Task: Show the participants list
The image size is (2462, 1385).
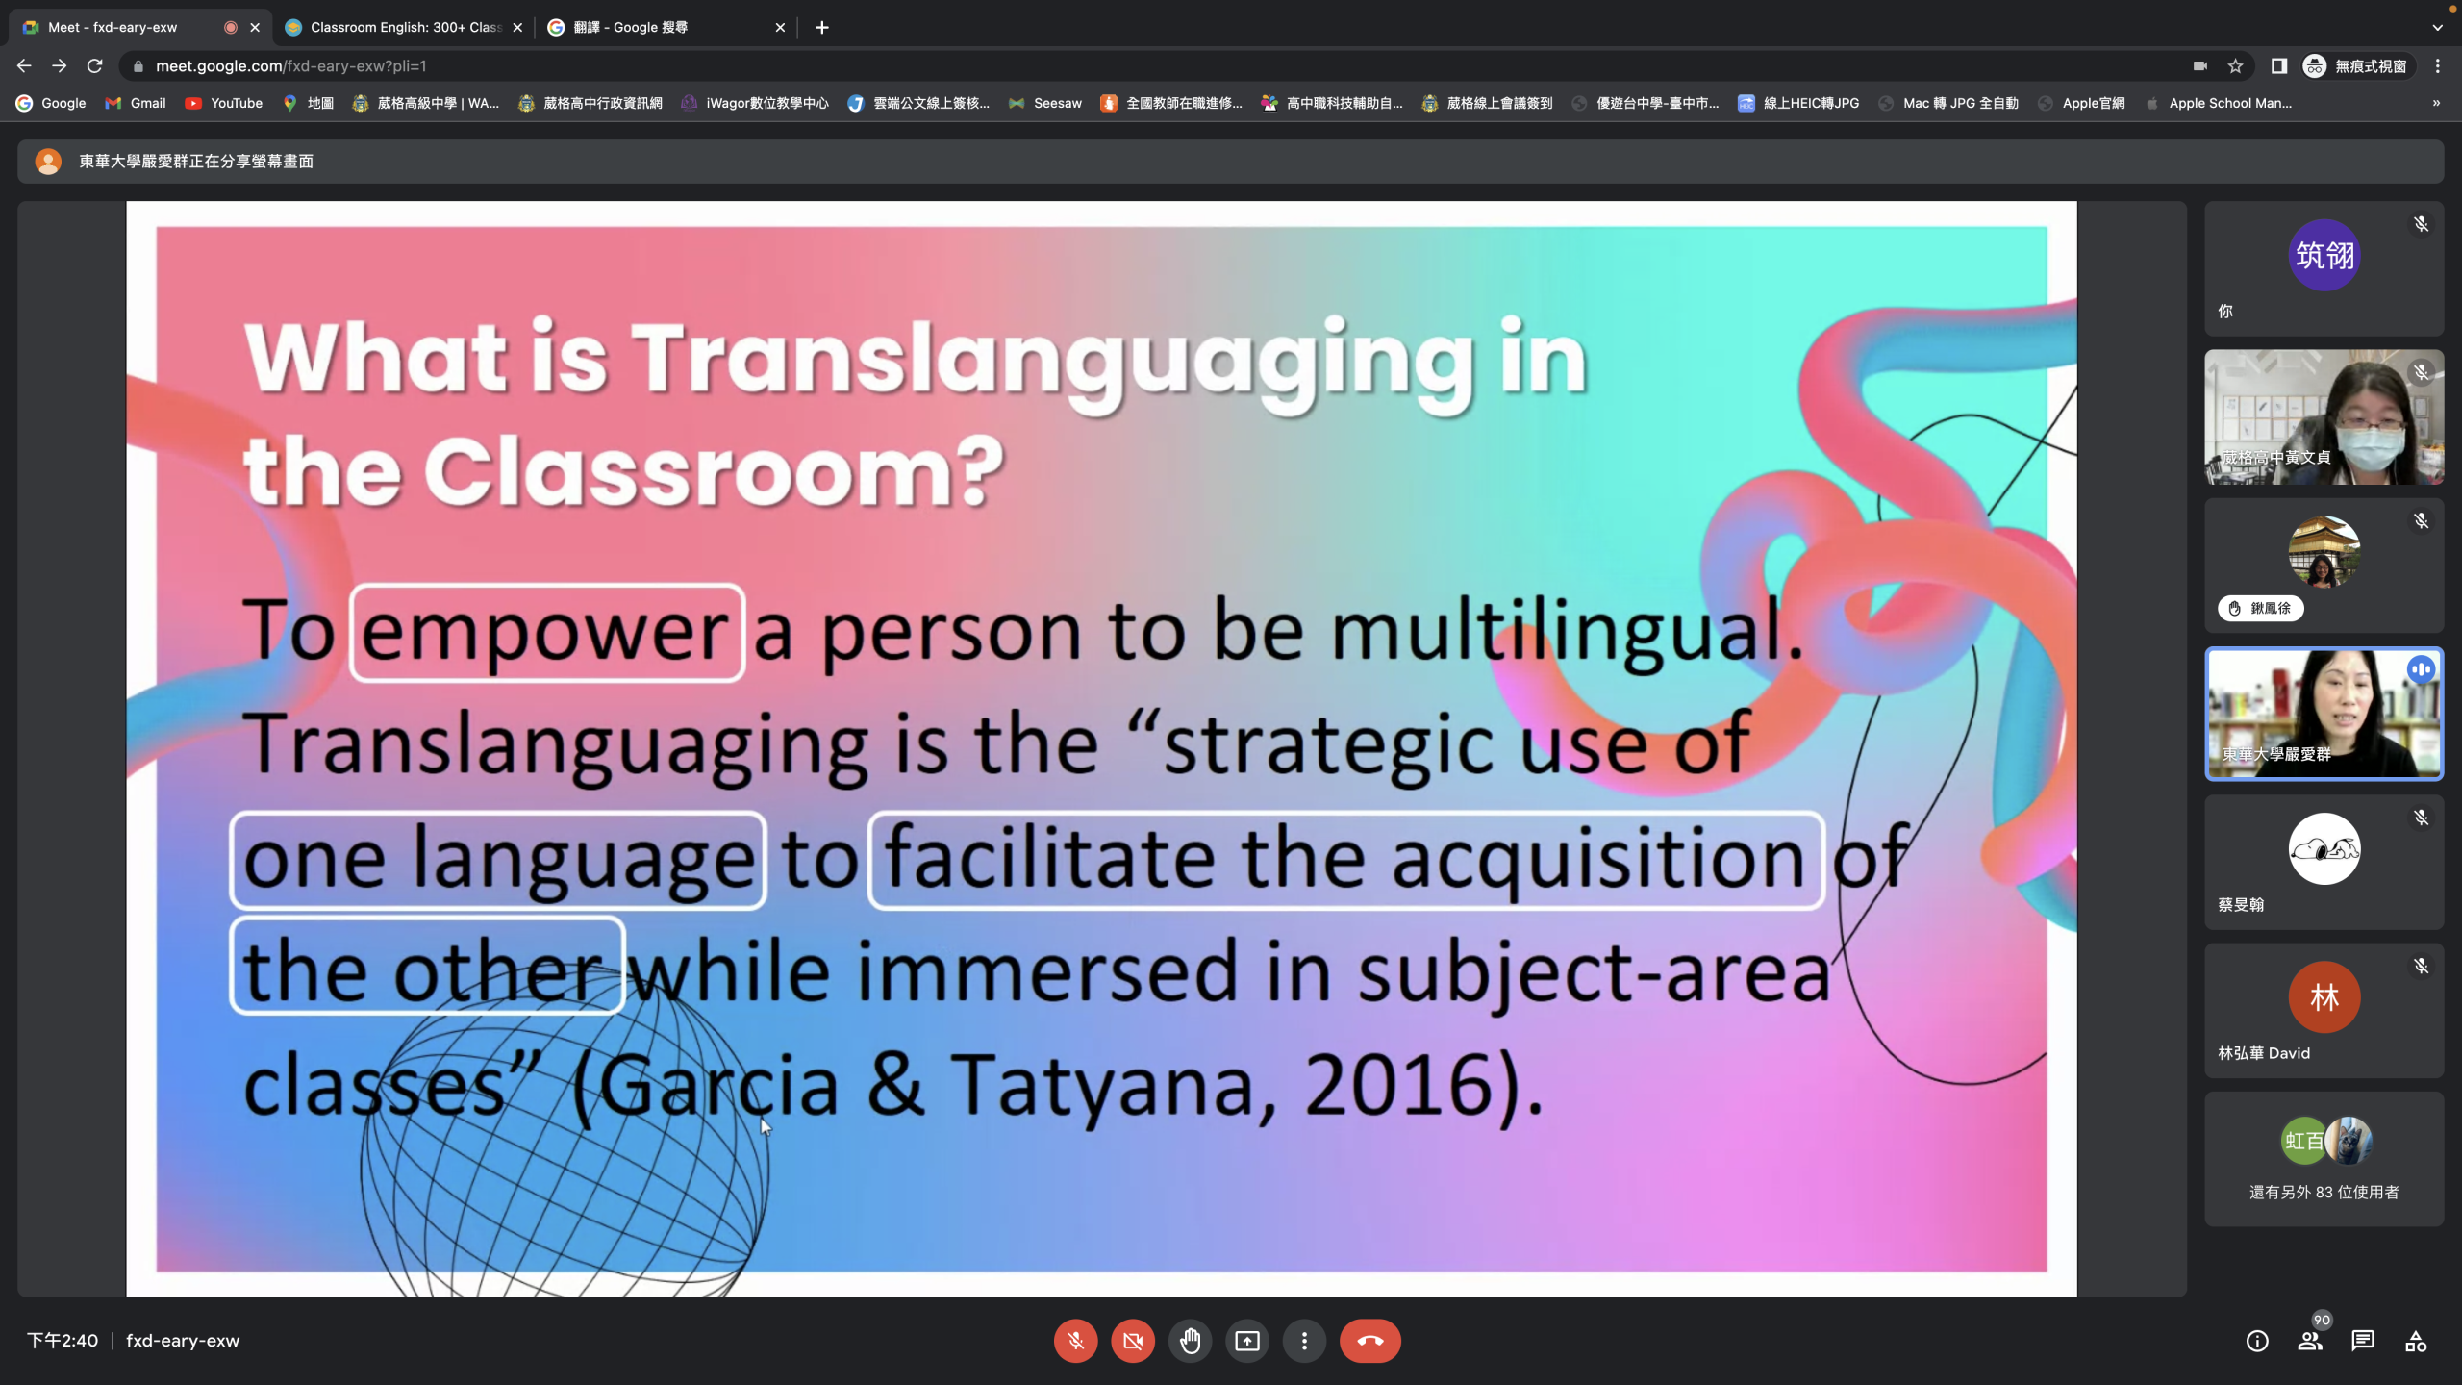Action: 2309,1341
